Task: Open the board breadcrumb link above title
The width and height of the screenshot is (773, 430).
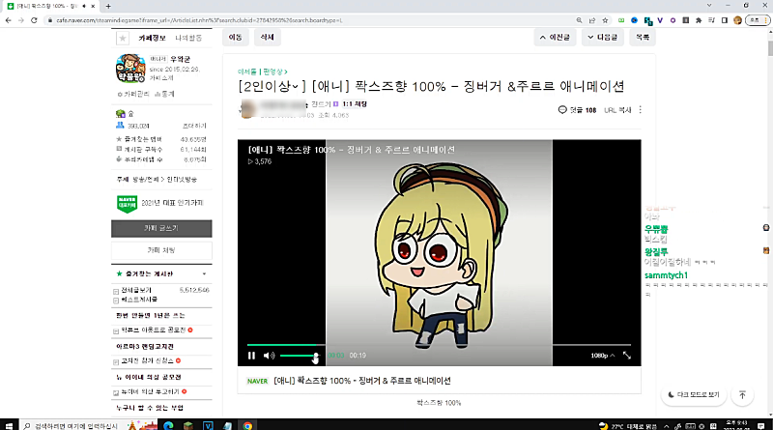Action: 262,72
